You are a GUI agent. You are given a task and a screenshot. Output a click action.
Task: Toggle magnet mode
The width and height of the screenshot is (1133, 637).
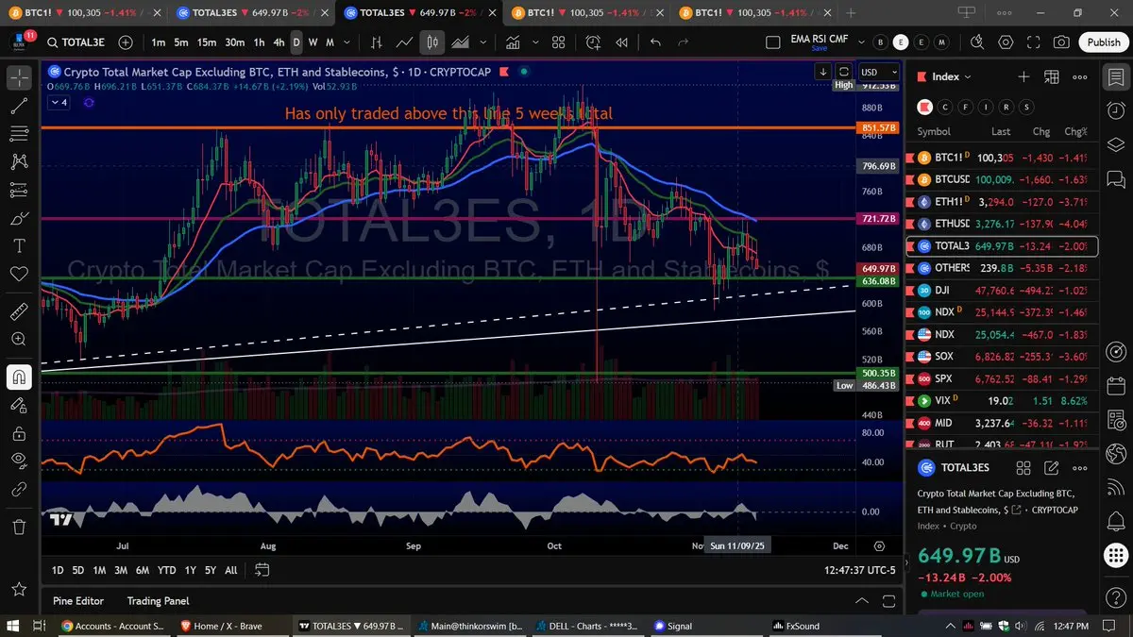click(x=19, y=377)
